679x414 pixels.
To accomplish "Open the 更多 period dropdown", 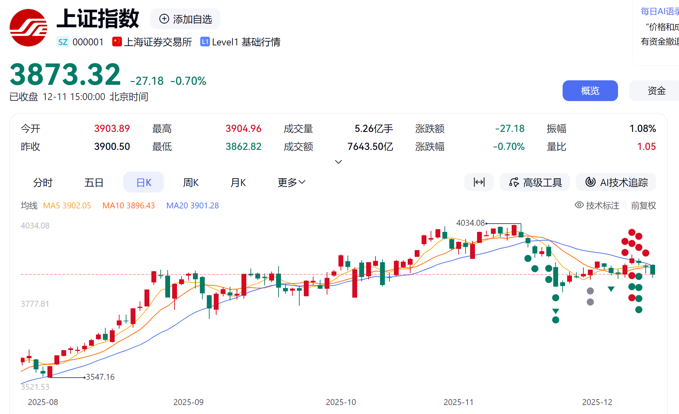I will click(x=291, y=182).
